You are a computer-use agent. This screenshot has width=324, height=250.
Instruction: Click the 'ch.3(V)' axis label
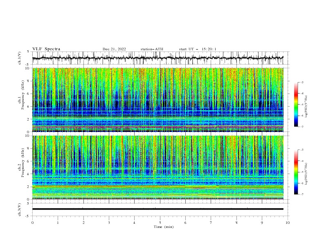(20, 210)
